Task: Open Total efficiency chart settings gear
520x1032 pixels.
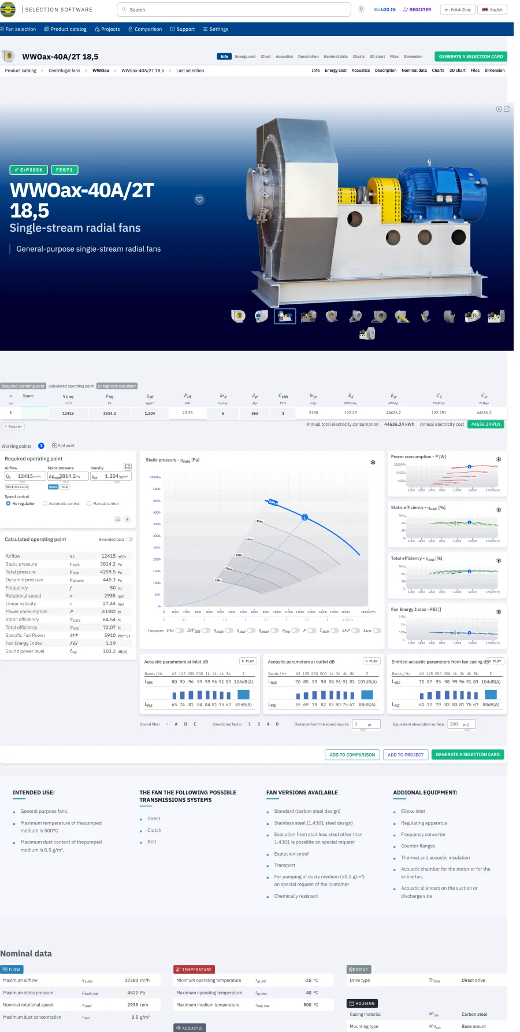Action: pos(499,561)
